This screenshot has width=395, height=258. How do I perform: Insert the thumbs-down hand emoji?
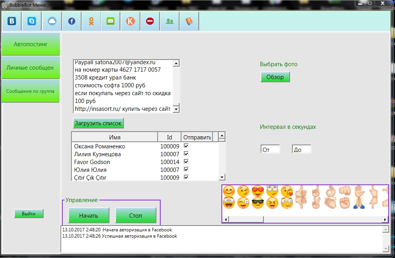[x=301, y=203]
